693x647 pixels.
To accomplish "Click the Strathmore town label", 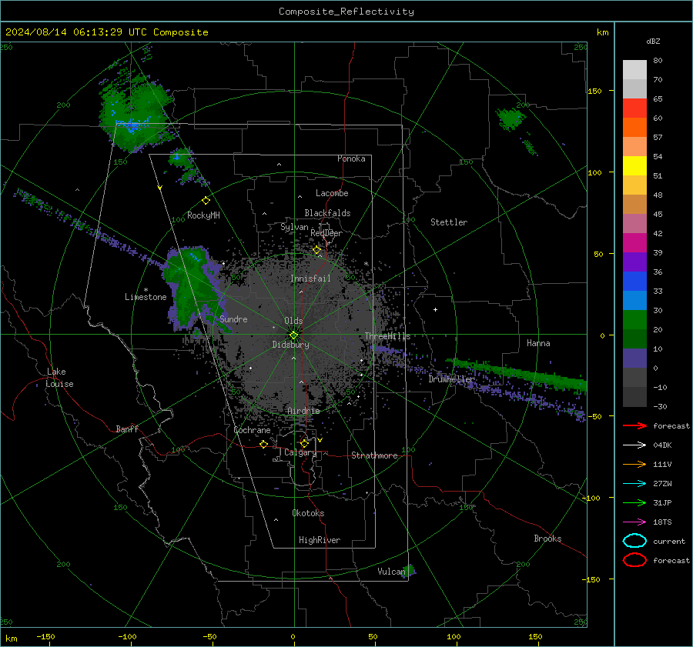I will click(x=374, y=455).
